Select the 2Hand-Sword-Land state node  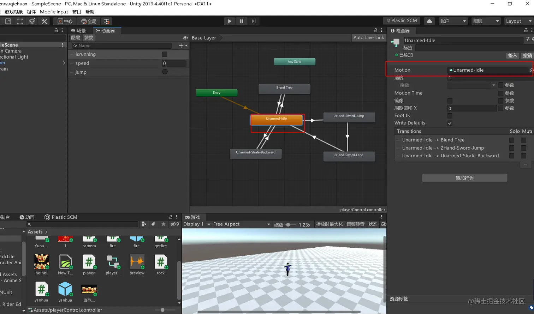click(x=349, y=156)
